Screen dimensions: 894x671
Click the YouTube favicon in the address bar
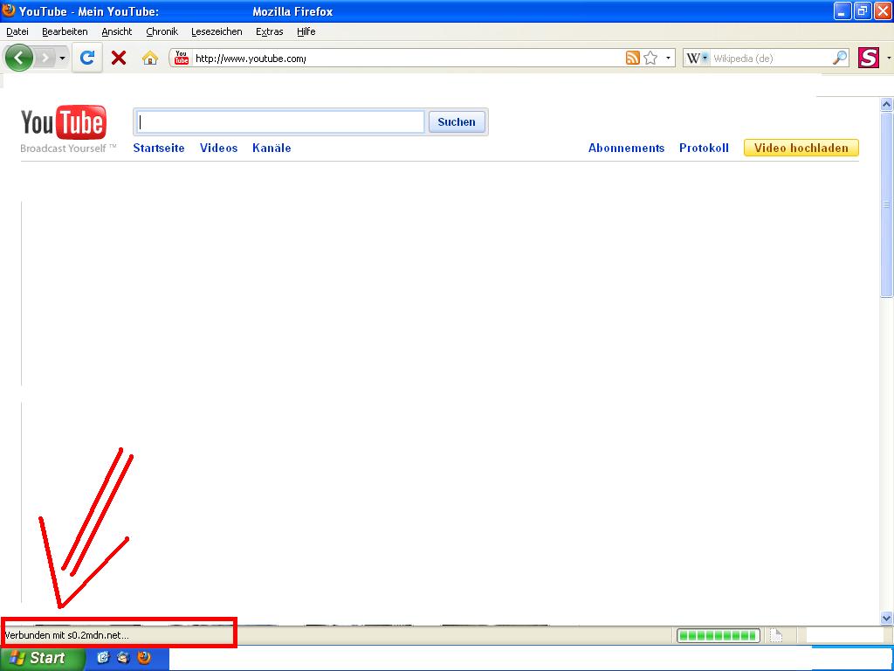tap(182, 58)
